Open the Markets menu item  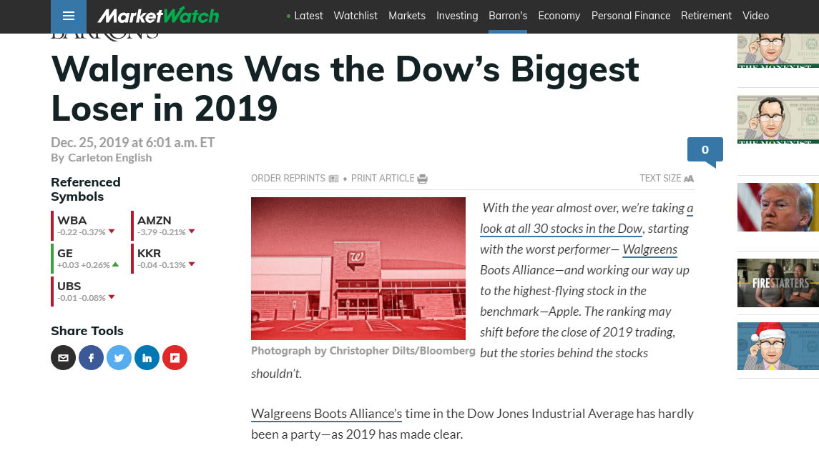coord(407,16)
